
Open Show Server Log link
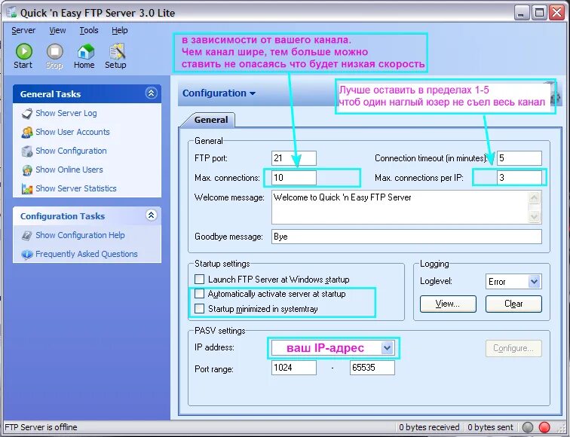(66, 113)
